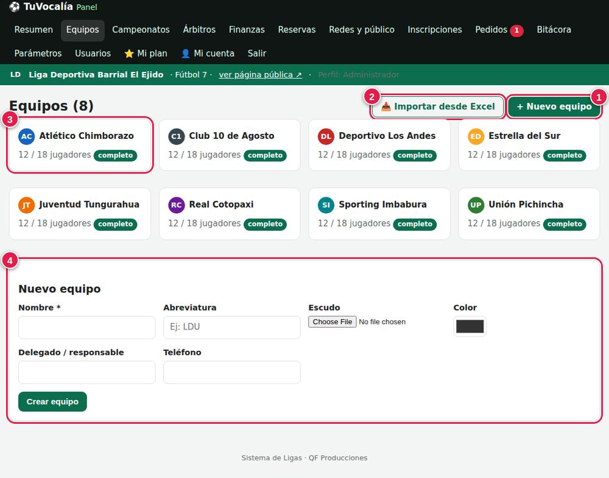Open the Árbitros section
Screen dimensions: 609x478
point(199,30)
